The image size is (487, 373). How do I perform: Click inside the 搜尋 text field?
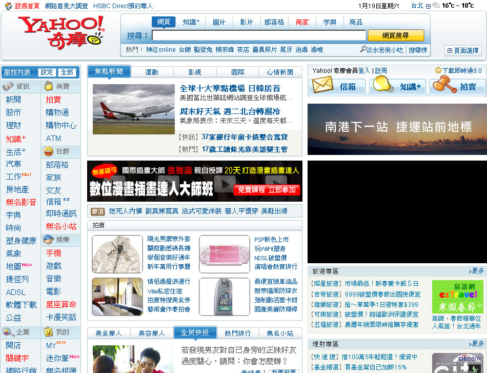[258, 35]
